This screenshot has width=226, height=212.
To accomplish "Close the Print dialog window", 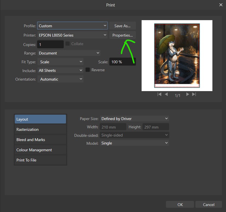I will click(x=221, y=5).
